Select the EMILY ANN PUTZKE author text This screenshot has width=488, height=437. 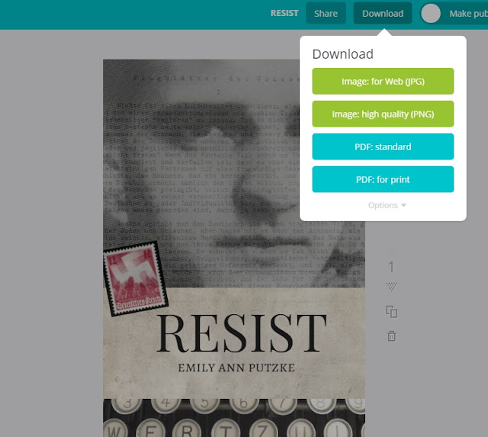tap(236, 368)
